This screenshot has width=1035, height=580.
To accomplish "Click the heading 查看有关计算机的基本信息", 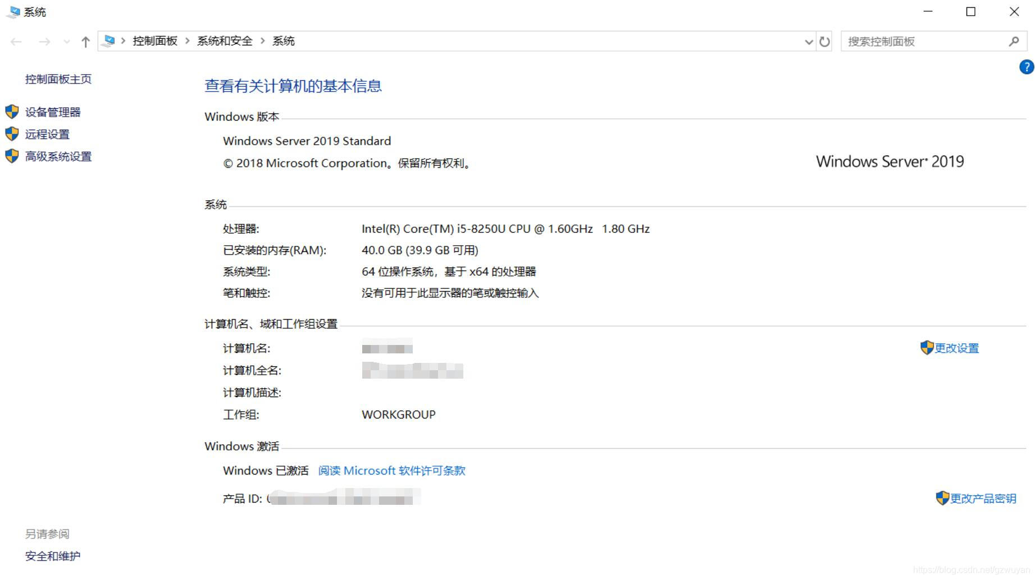I will click(293, 86).
